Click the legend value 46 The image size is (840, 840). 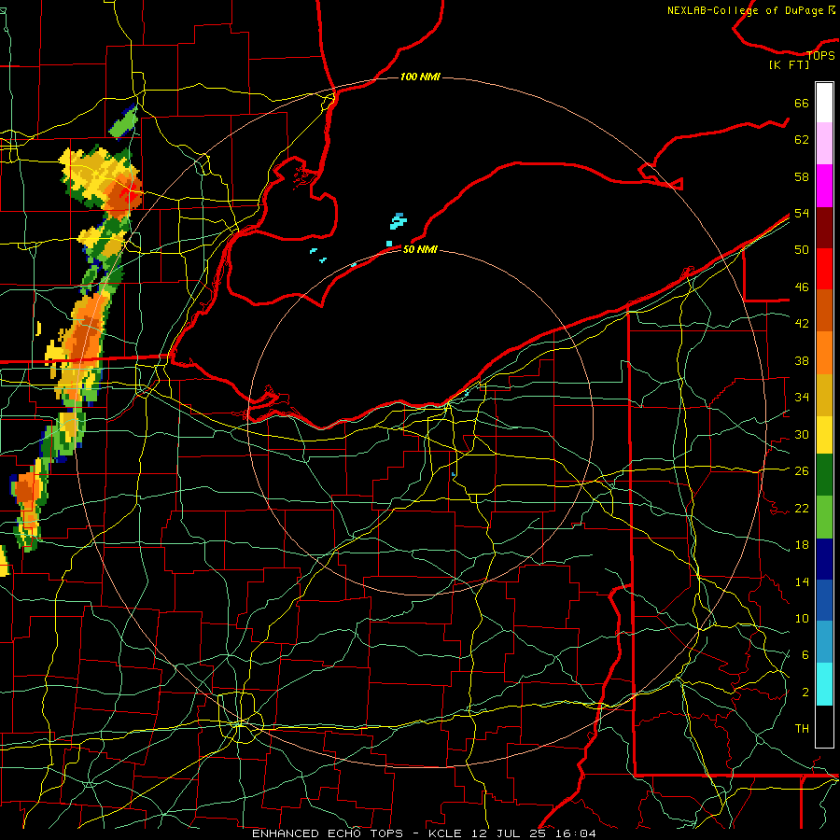coord(802,287)
